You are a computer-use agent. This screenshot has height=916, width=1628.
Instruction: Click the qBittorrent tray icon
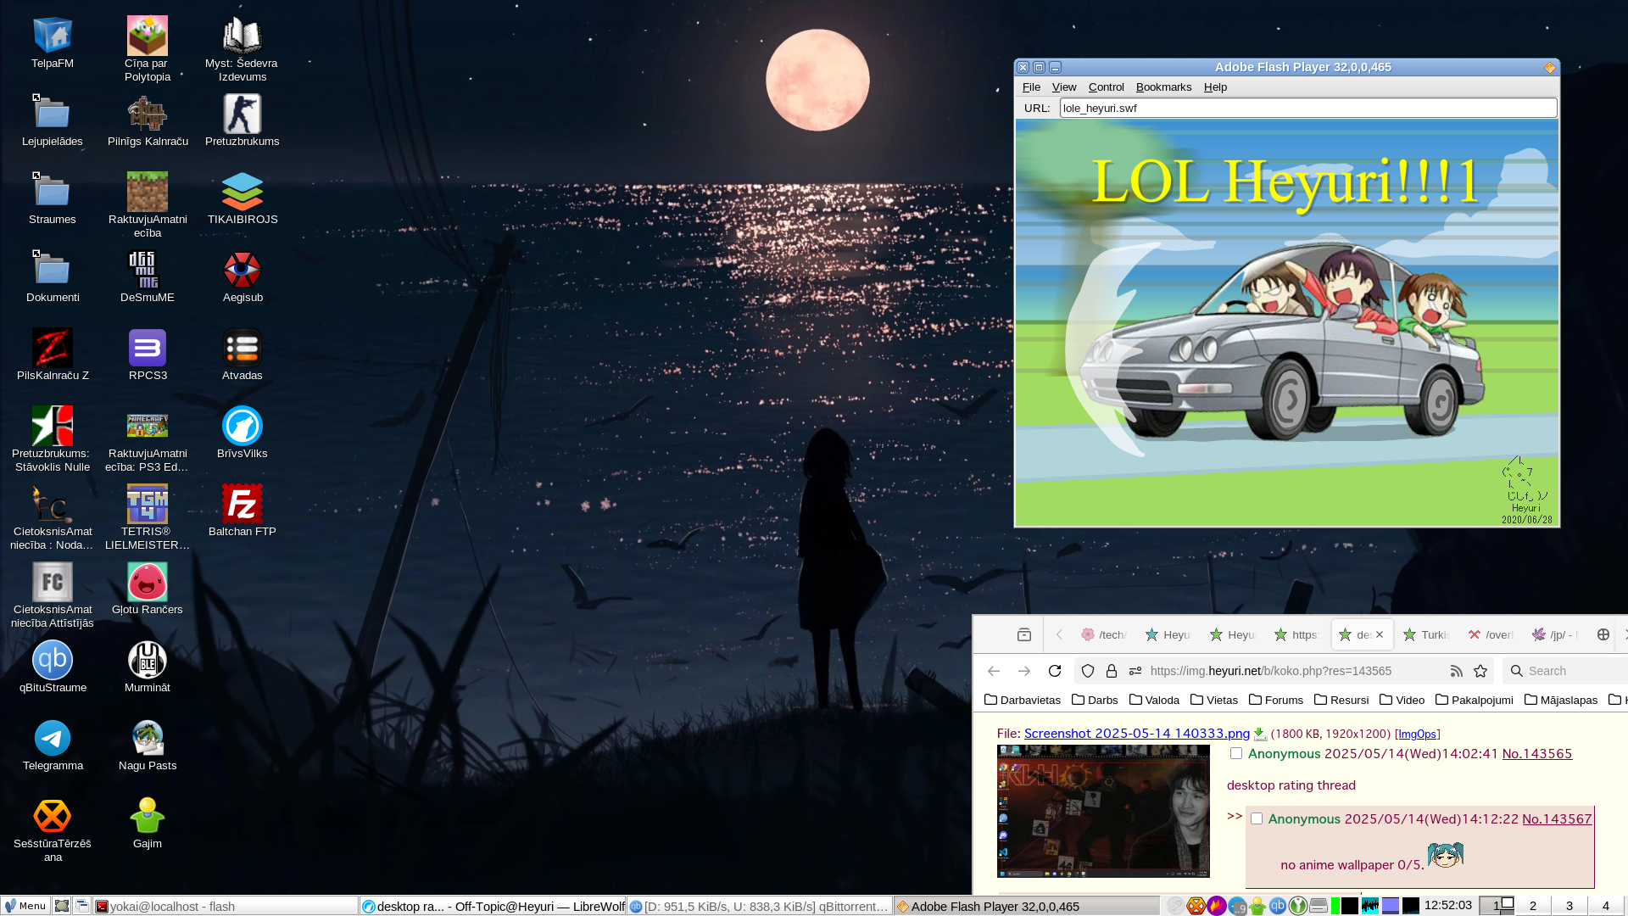pos(1278,906)
